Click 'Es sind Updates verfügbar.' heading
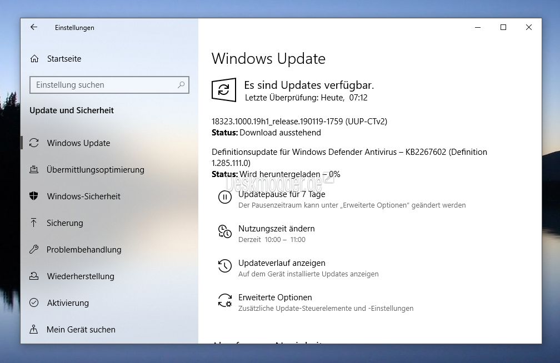This screenshot has width=560, height=363. click(309, 85)
